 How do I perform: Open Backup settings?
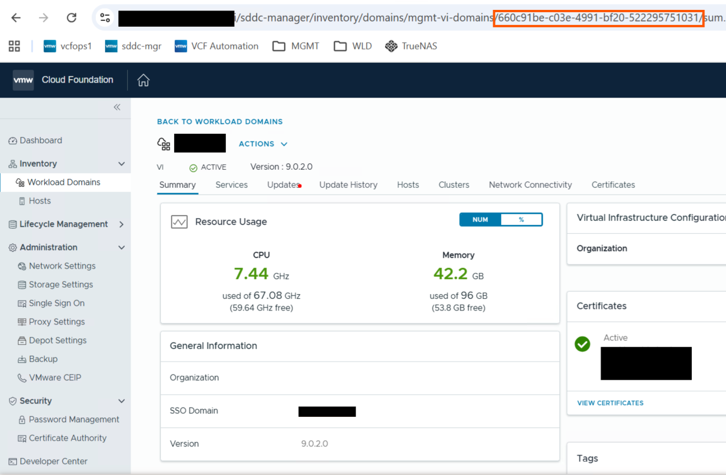pos(38,359)
